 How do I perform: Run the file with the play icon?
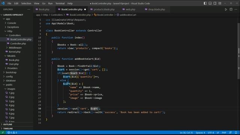tap(226, 9)
